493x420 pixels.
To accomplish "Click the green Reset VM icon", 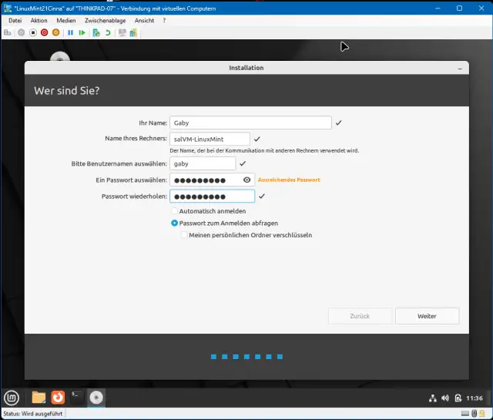I will click(x=82, y=32).
